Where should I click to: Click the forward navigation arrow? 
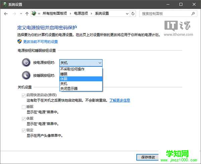pyautogui.click(x=14, y=14)
